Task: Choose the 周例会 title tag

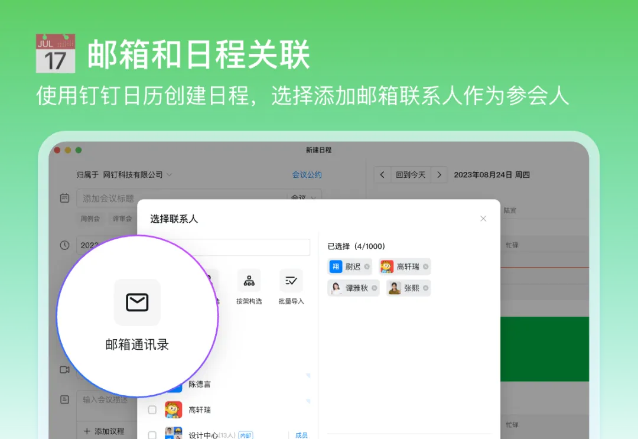Action: (x=90, y=219)
